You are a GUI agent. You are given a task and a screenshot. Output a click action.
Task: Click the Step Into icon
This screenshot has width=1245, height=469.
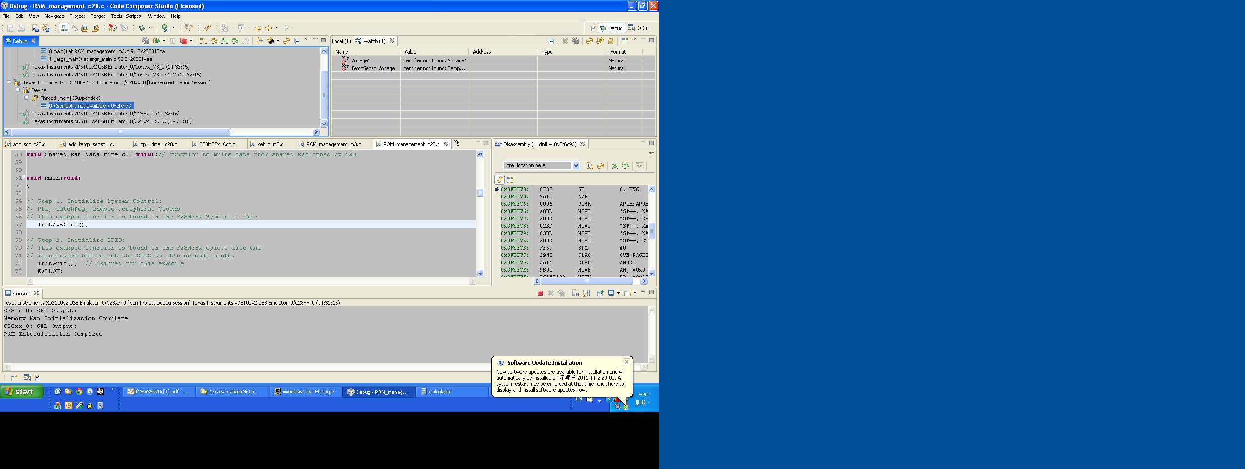(x=204, y=41)
